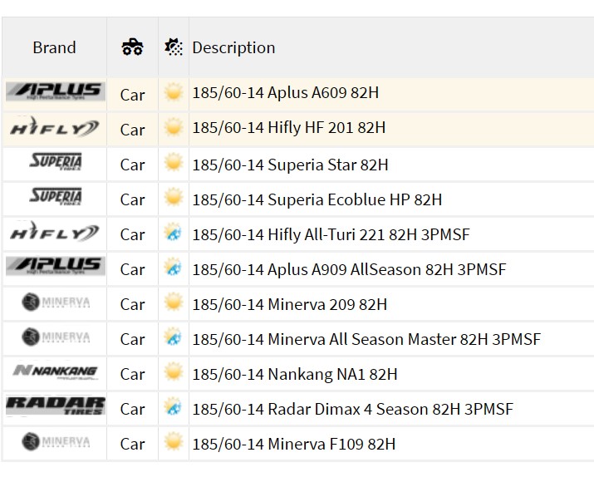The image size is (594, 477).
Task: Select '185/60-14 Minerva All Season Master 82H 3PMSF'
Action: [x=366, y=339]
